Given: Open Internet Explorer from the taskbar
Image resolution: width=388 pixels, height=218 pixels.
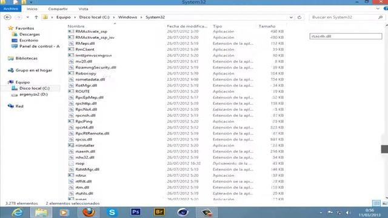Looking at the screenshot, I should [x=18, y=213].
